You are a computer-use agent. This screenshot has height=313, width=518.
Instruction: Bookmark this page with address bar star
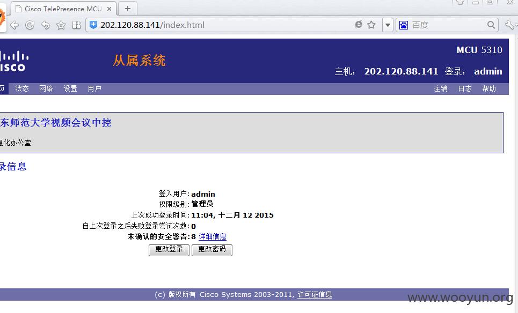[x=371, y=25]
